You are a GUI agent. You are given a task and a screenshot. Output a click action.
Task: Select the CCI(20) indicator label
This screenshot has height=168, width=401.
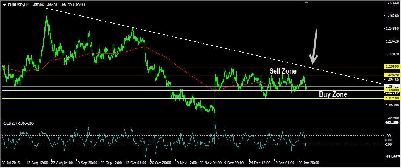click(19, 123)
